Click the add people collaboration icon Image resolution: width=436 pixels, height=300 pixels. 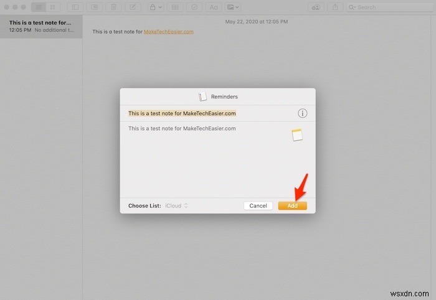316,7
